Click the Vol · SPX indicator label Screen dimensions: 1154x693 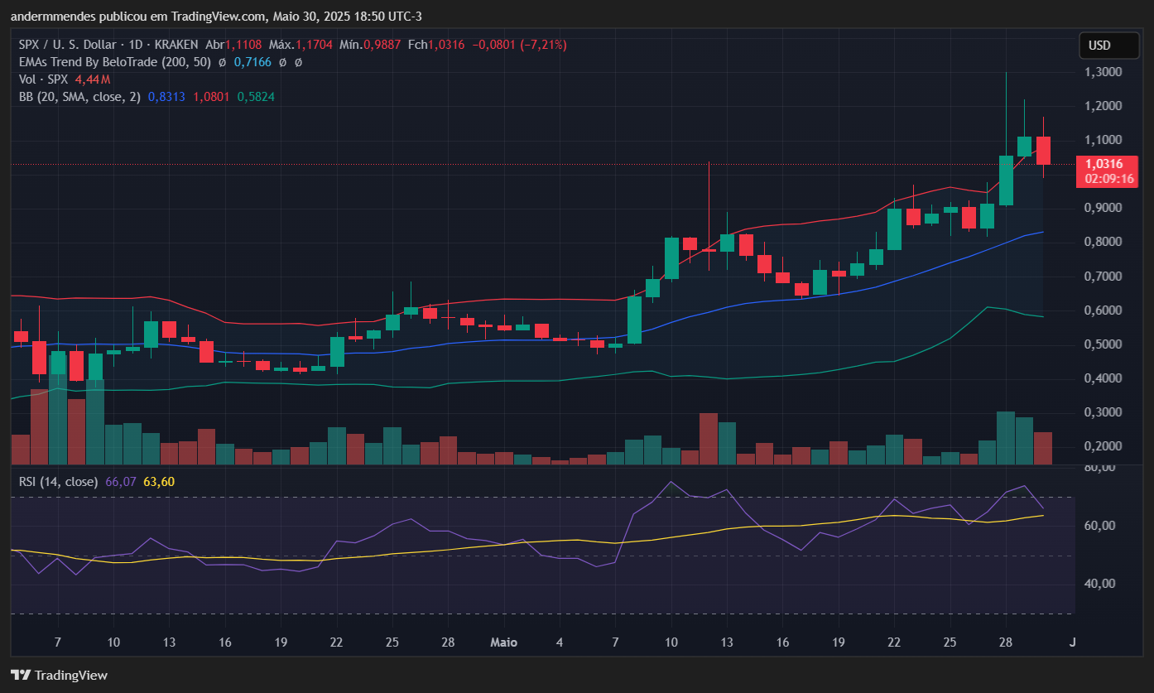click(x=44, y=79)
